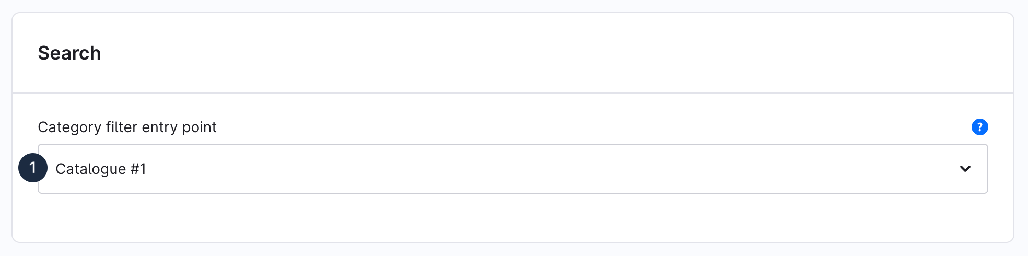This screenshot has height=256, width=1028.
Task: Click the blue question mark help icon
Action: pyautogui.click(x=979, y=127)
